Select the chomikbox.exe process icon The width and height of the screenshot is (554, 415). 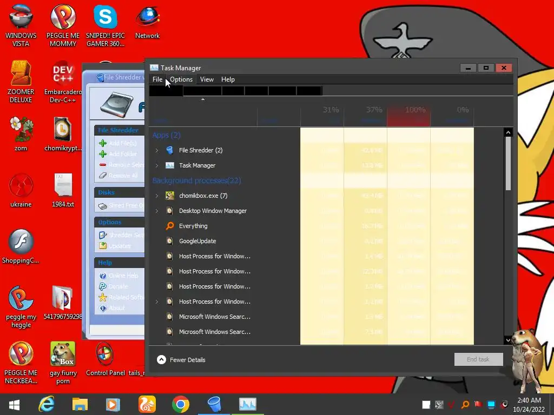coord(170,196)
